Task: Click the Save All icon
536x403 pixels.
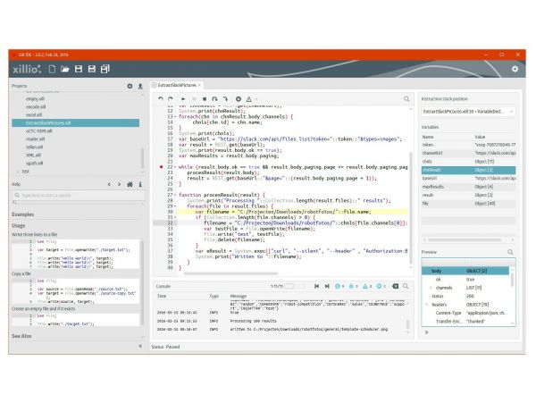Action: [x=105, y=69]
